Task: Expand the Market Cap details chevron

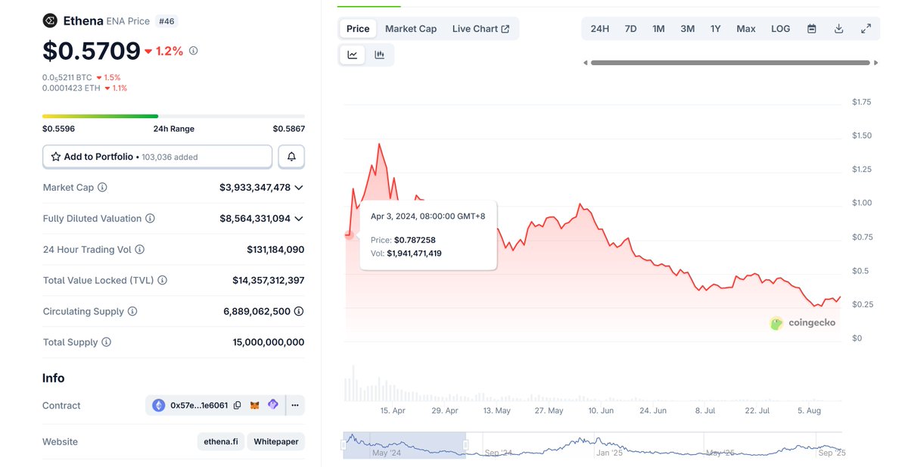Action: tap(299, 188)
